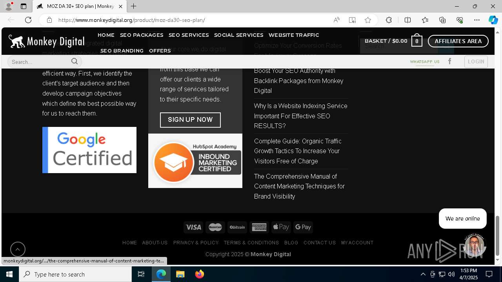
Task: Click the Visa payment icon
Action: coord(193,227)
